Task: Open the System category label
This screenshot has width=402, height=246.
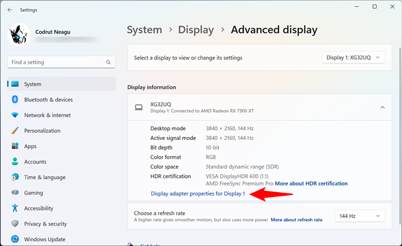Action: coord(32,84)
